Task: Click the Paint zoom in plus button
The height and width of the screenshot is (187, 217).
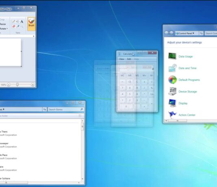Action: click(x=33, y=85)
